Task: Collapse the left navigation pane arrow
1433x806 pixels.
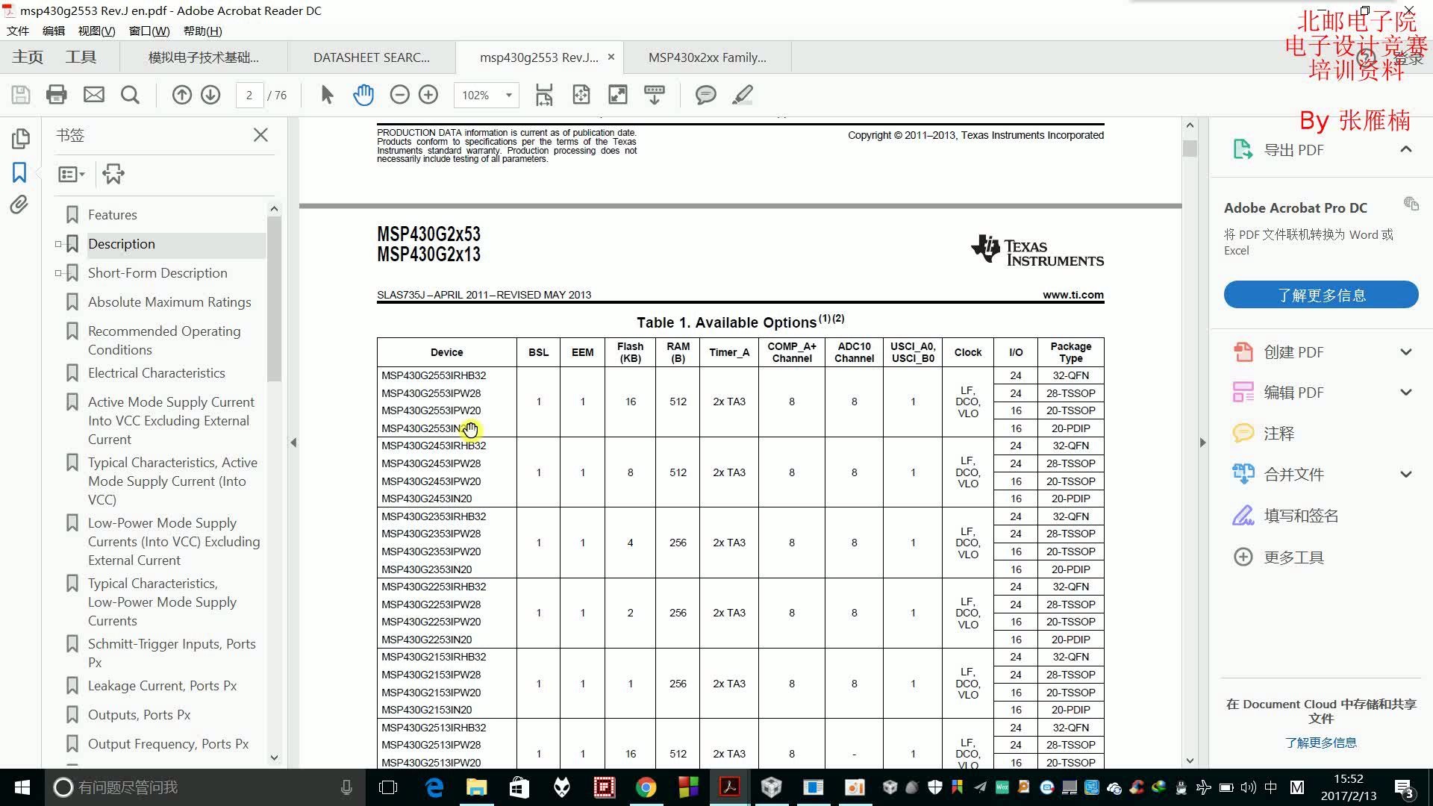Action: (293, 443)
